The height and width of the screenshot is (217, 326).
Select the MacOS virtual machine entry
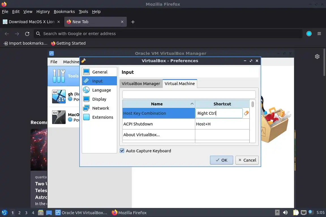(x=63, y=117)
